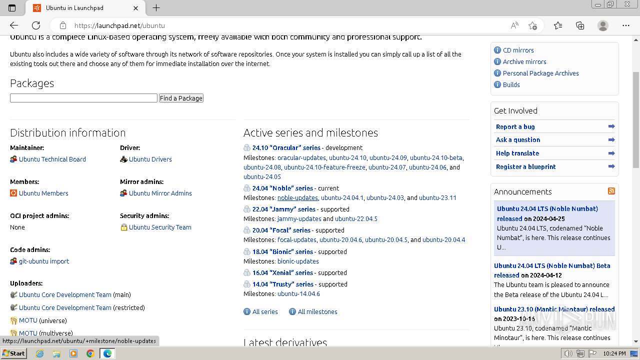Open the git-ubuntu import link

44,261
